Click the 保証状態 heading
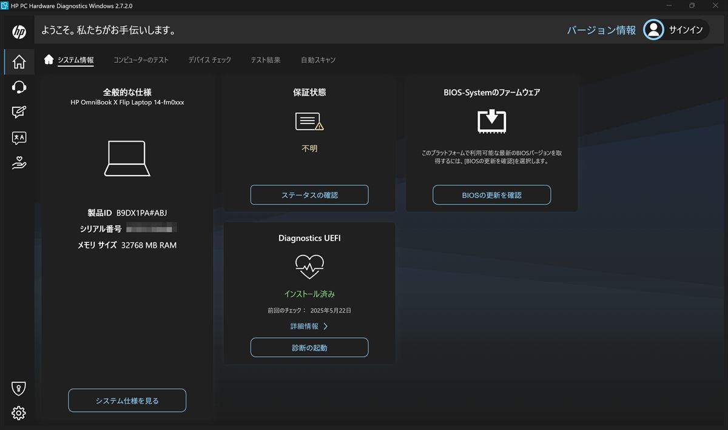 309,93
